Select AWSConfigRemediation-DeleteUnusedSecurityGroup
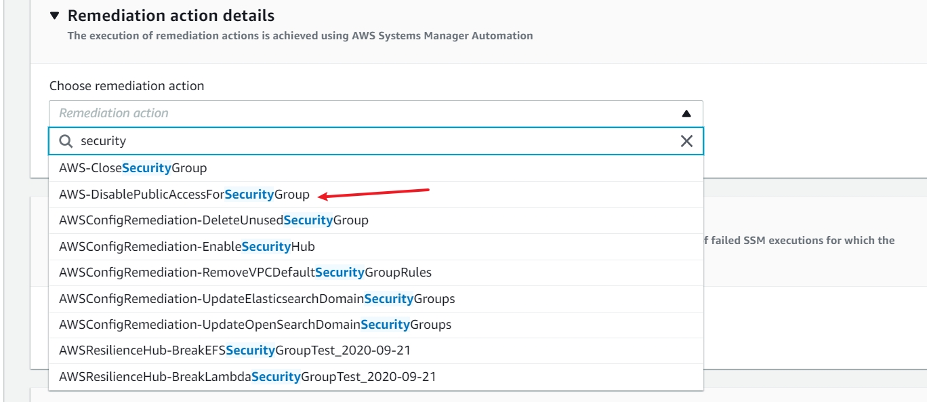Viewport: 927px width, 402px height. pyautogui.click(x=213, y=220)
